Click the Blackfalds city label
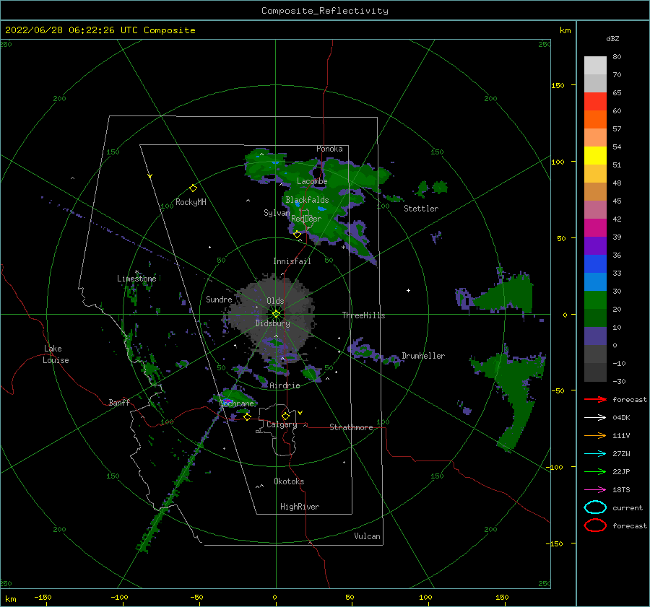 pyautogui.click(x=307, y=200)
